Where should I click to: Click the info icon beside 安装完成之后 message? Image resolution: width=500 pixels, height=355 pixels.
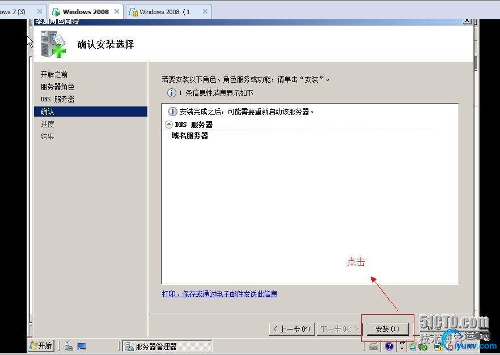pyautogui.click(x=172, y=112)
